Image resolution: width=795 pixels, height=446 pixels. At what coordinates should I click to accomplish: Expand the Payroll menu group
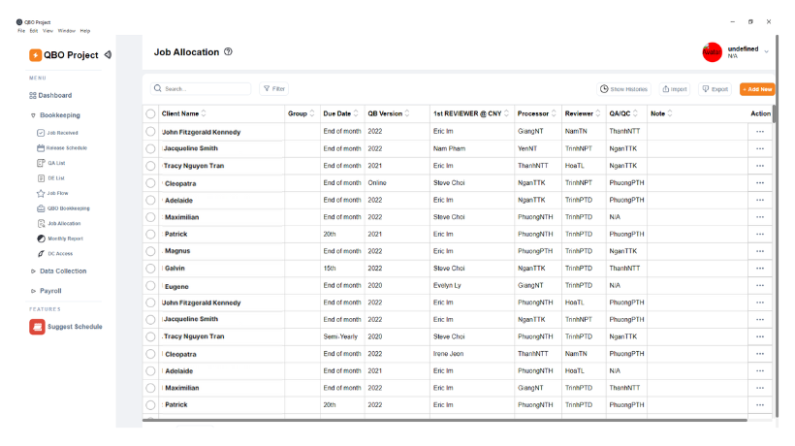pos(50,291)
